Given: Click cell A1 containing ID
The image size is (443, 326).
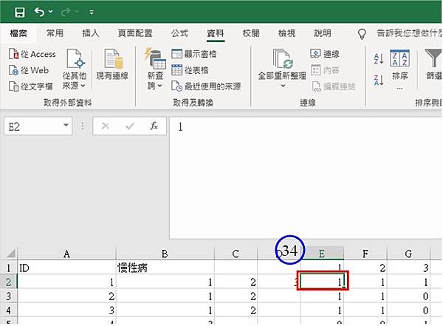Looking at the screenshot, I should tap(66, 268).
